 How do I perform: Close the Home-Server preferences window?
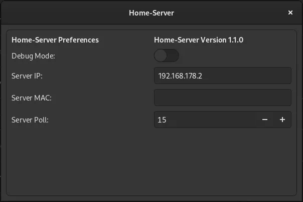(x=290, y=12)
